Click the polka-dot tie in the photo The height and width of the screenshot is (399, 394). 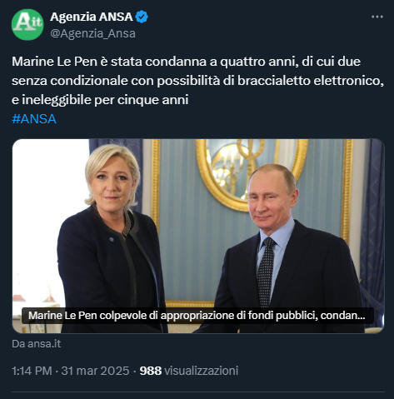tap(265, 272)
